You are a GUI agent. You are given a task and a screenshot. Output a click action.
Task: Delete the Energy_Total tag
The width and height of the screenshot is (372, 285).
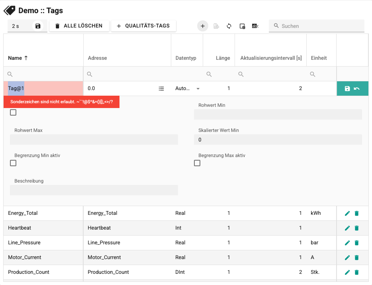[x=356, y=213]
